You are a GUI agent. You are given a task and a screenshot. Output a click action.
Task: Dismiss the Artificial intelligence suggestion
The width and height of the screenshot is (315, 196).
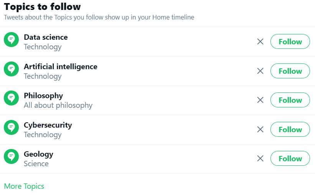[x=260, y=71]
